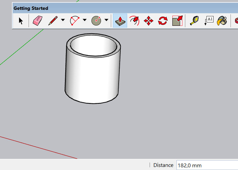Pick the Line pencil tool

(x=53, y=21)
